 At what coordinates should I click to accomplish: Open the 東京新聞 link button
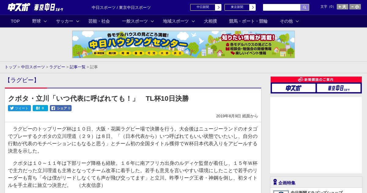[x=237, y=7]
